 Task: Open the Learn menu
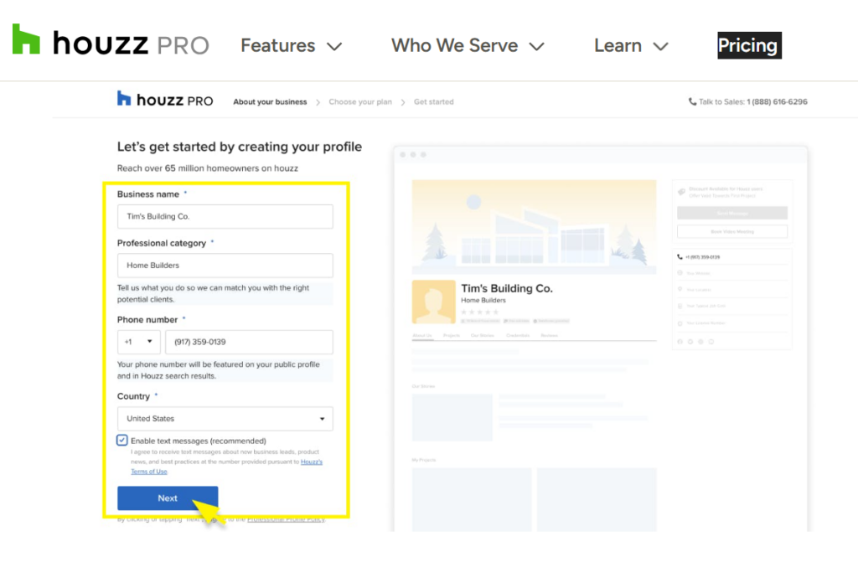(631, 46)
